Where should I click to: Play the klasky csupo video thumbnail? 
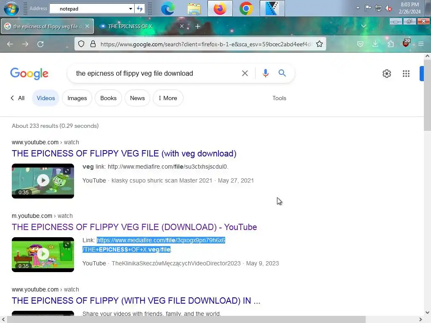click(43, 181)
